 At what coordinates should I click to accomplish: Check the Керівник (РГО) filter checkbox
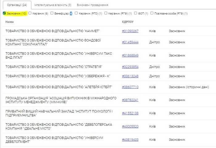tap(76, 14)
